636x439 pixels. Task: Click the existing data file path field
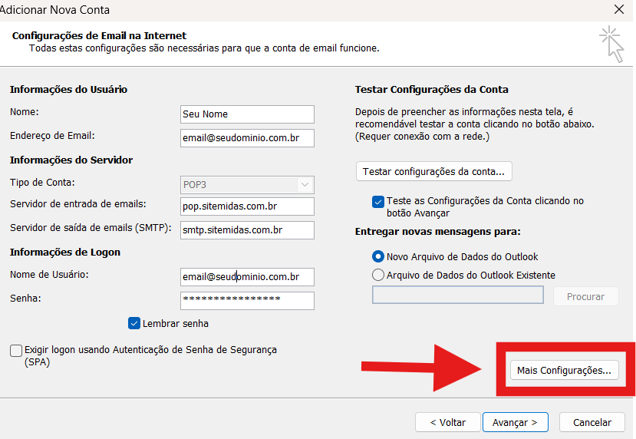457,295
